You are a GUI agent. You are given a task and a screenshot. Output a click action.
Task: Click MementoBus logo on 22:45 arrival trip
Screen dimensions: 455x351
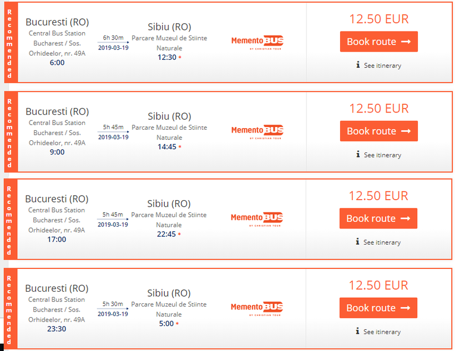pos(257,219)
